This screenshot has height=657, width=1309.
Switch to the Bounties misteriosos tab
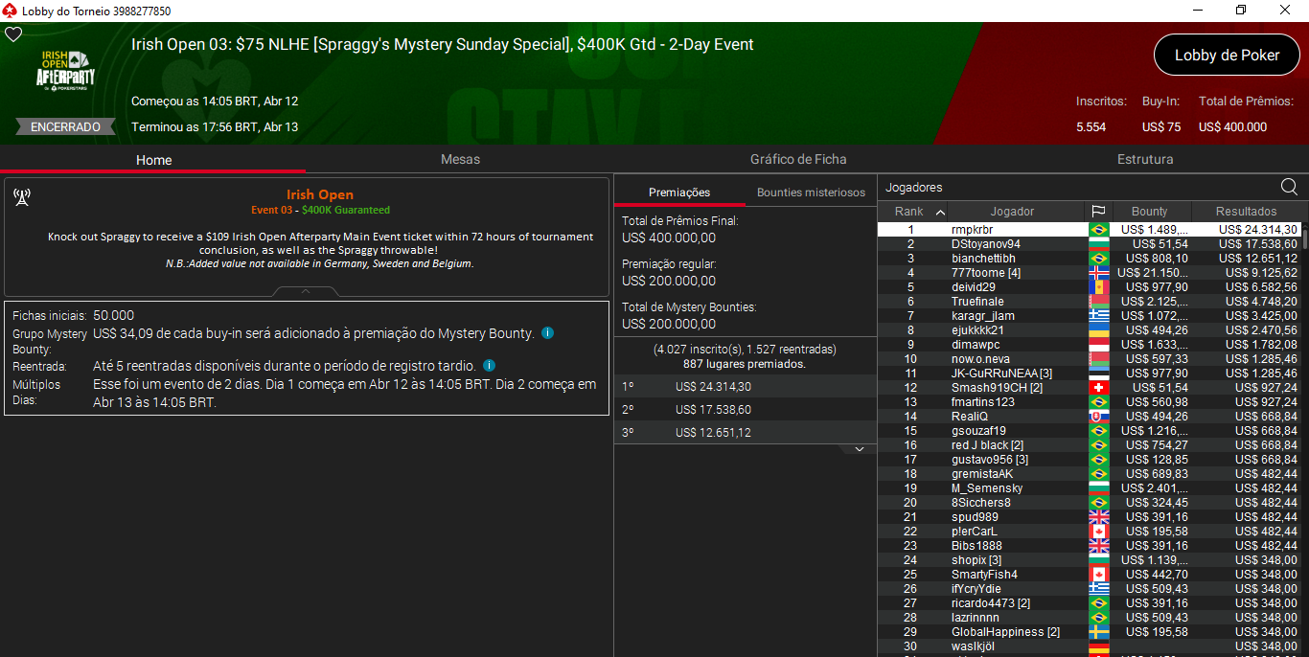[x=811, y=192]
